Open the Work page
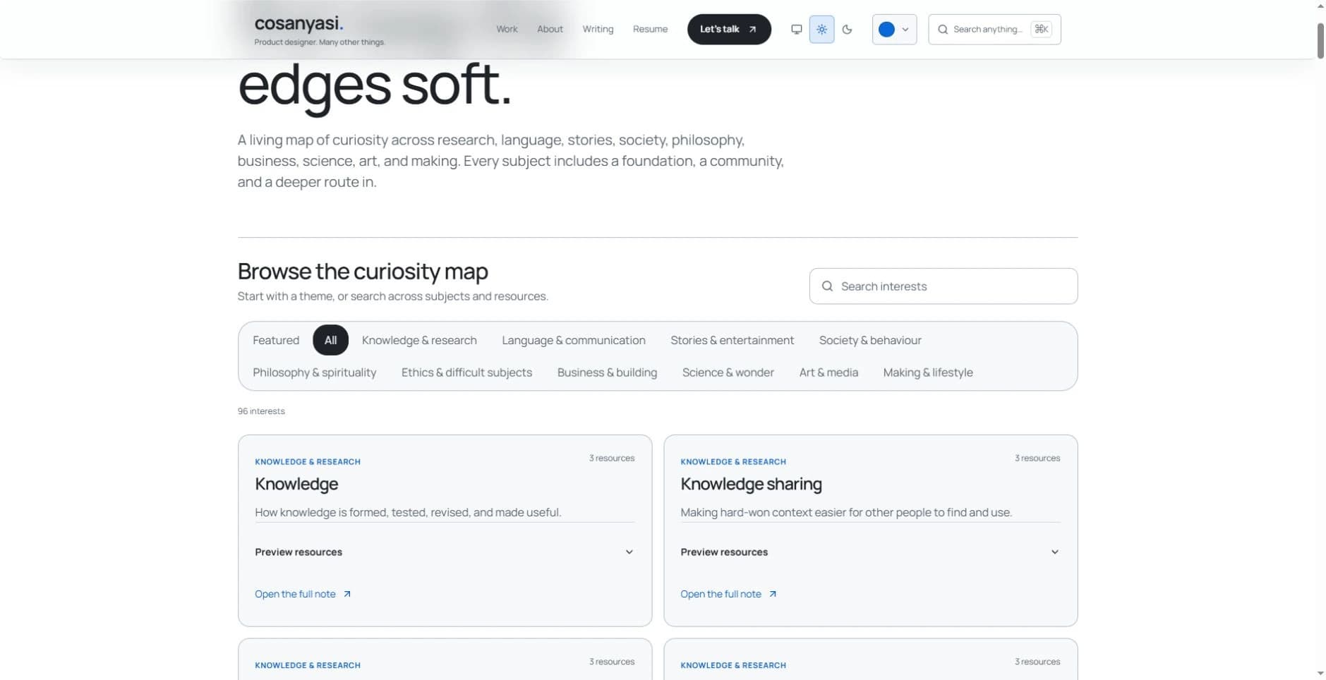This screenshot has width=1326, height=680. [507, 29]
